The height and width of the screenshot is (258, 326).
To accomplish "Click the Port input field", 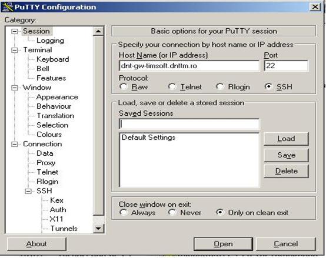I will 287,66.
